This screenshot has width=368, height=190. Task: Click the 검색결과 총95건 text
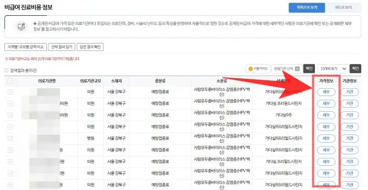click(x=23, y=70)
